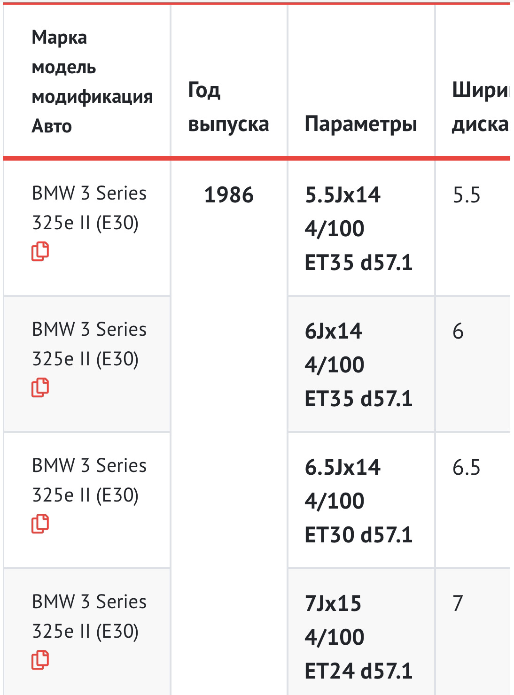Select the 7Jx15 4/100 ET24 d57.1 parameters

pyautogui.click(x=358, y=637)
